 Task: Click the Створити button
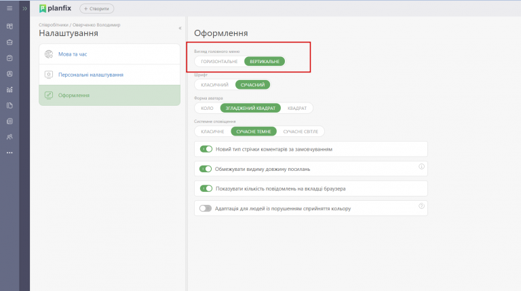coord(96,8)
